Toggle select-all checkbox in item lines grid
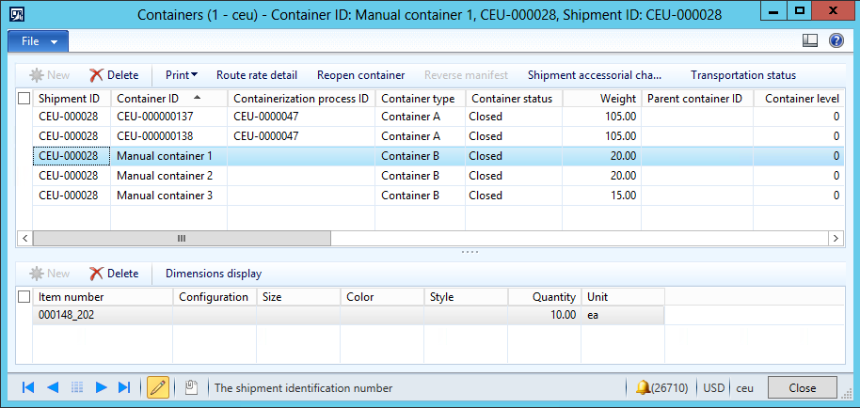 click(24, 297)
